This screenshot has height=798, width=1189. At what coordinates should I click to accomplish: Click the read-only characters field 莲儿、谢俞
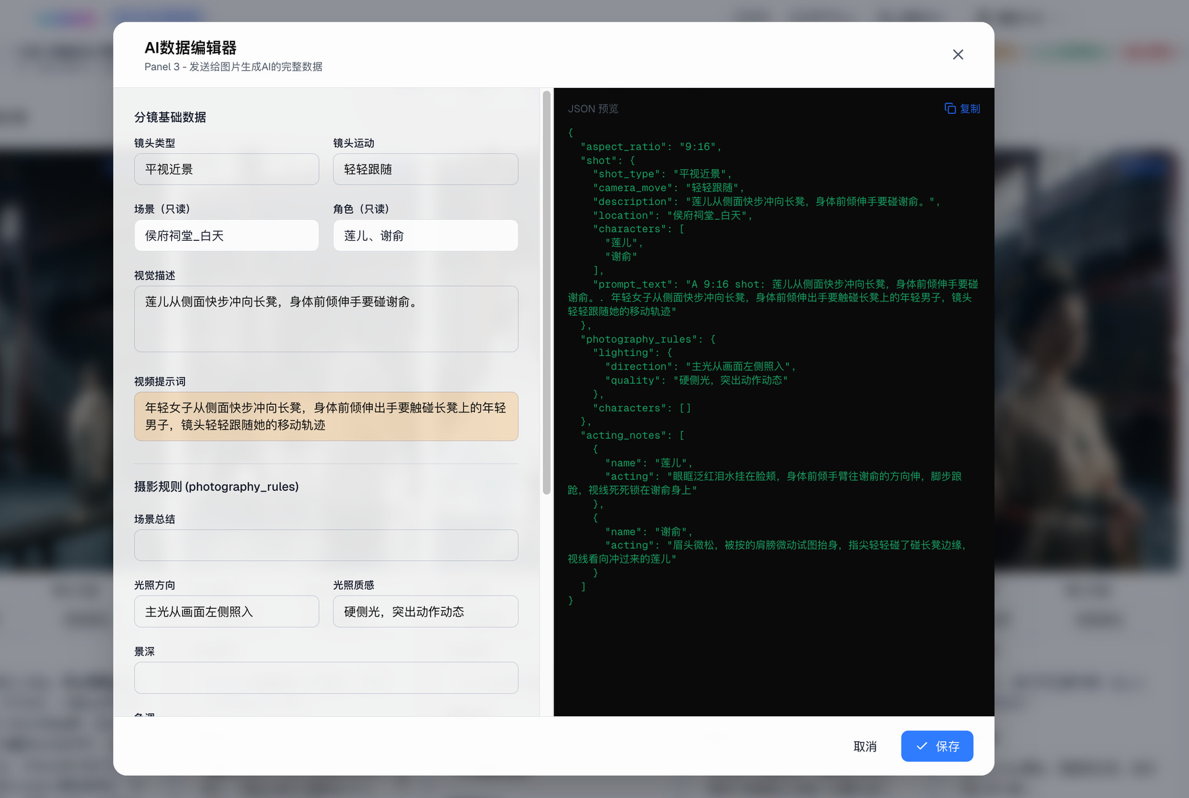click(x=425, y=235)
